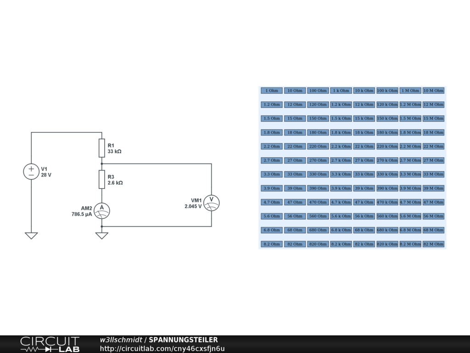Click the 786.5 µA ammeter reading
The image size is (470, 353).
tap(82, 214)
